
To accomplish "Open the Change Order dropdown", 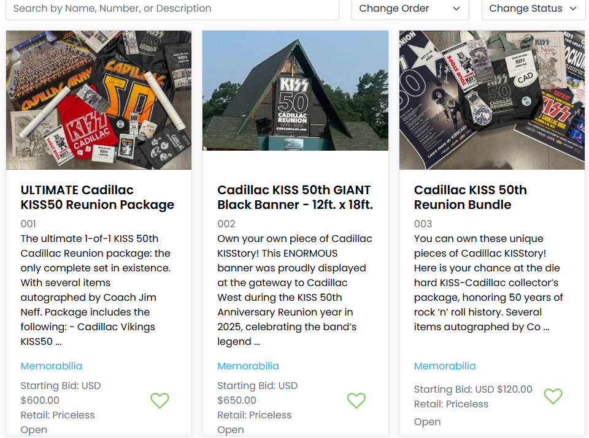I will point(410,9).
